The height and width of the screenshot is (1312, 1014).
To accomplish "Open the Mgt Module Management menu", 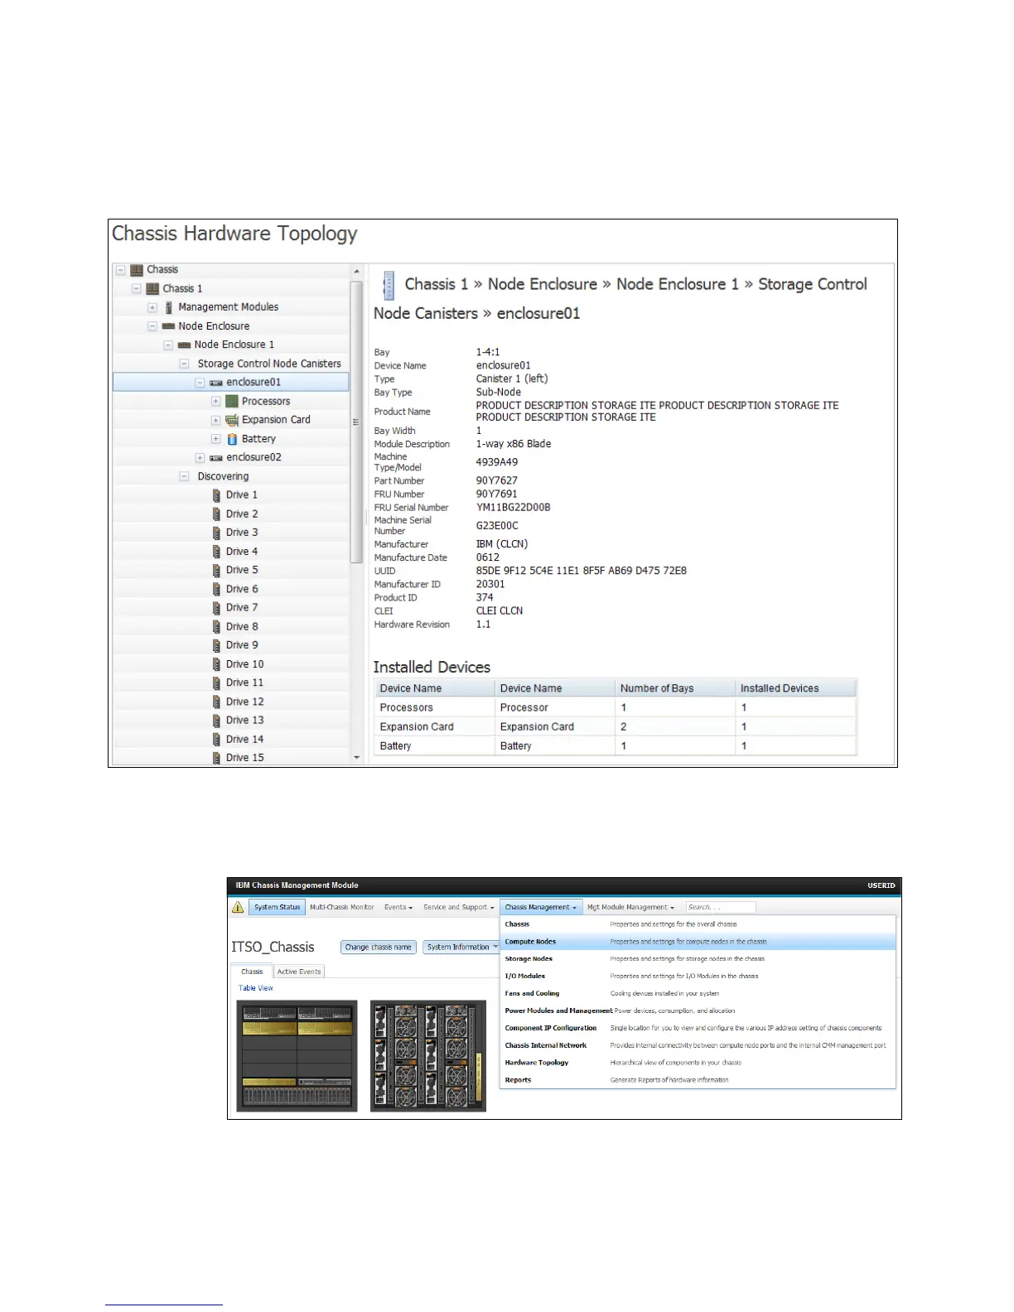I will [631, 908].
